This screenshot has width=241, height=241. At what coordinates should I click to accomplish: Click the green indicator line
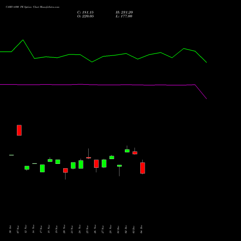coord(103,56)
